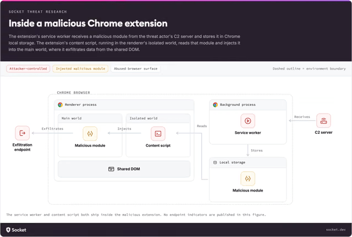Click the Shared DOM box
This screenshot has height=237, width=352.
click(x=124, y=169)
